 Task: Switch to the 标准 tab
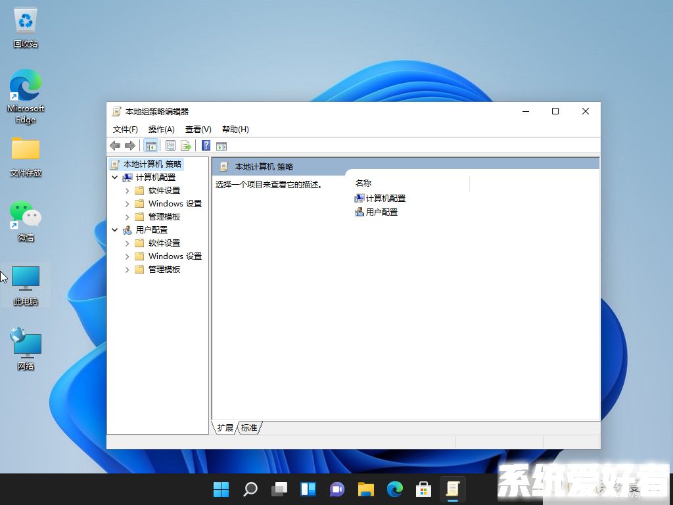click(x=249, y=428)
